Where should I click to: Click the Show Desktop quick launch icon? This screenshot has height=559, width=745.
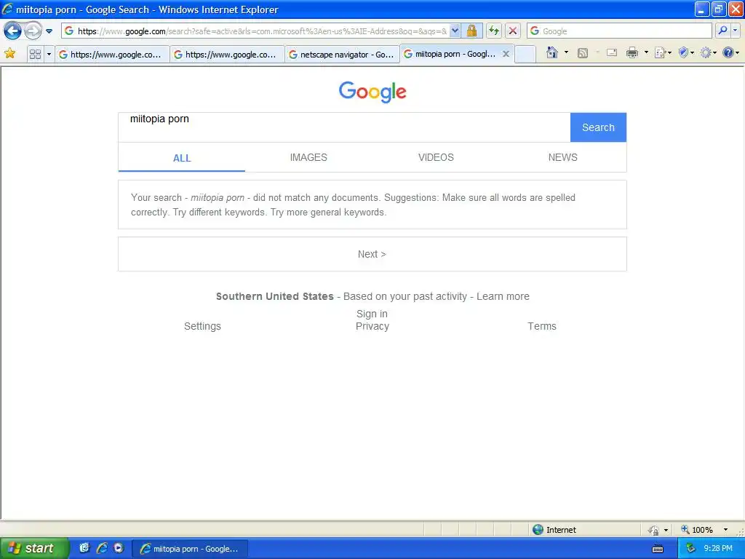(x=84, y=548)
